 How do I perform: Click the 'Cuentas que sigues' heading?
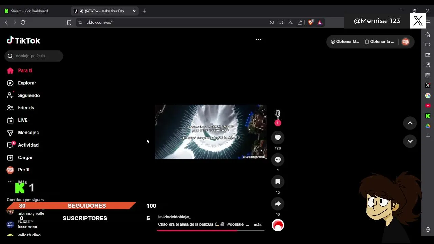25,200
